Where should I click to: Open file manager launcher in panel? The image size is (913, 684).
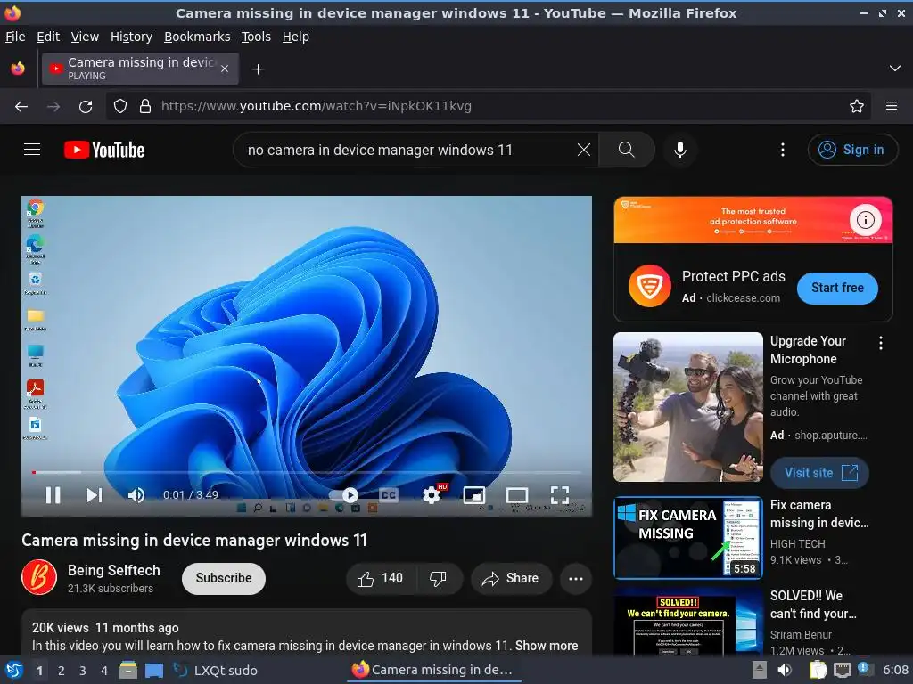pos(128,671)
